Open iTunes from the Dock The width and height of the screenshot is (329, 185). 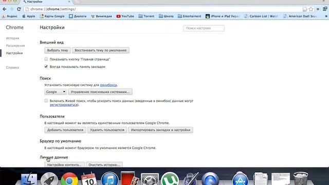tap(109, 179)
